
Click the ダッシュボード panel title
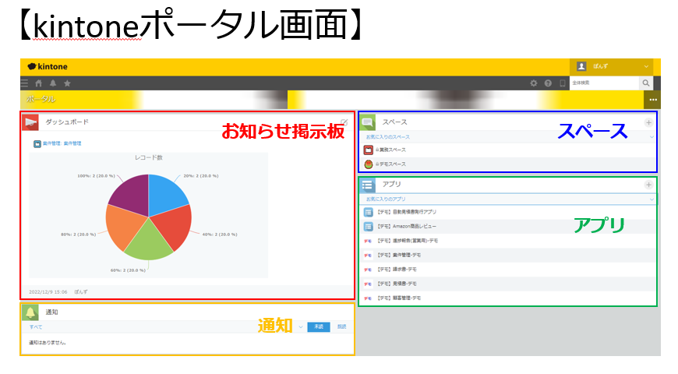(x=67, y=122)
